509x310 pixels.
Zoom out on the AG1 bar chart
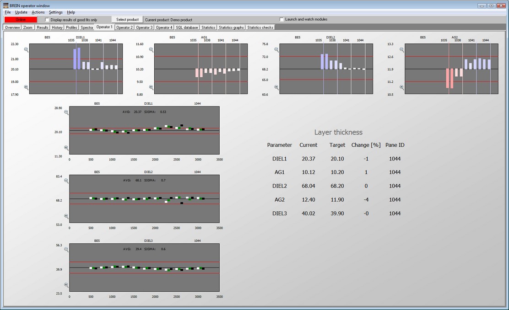(x=151, y=49)
